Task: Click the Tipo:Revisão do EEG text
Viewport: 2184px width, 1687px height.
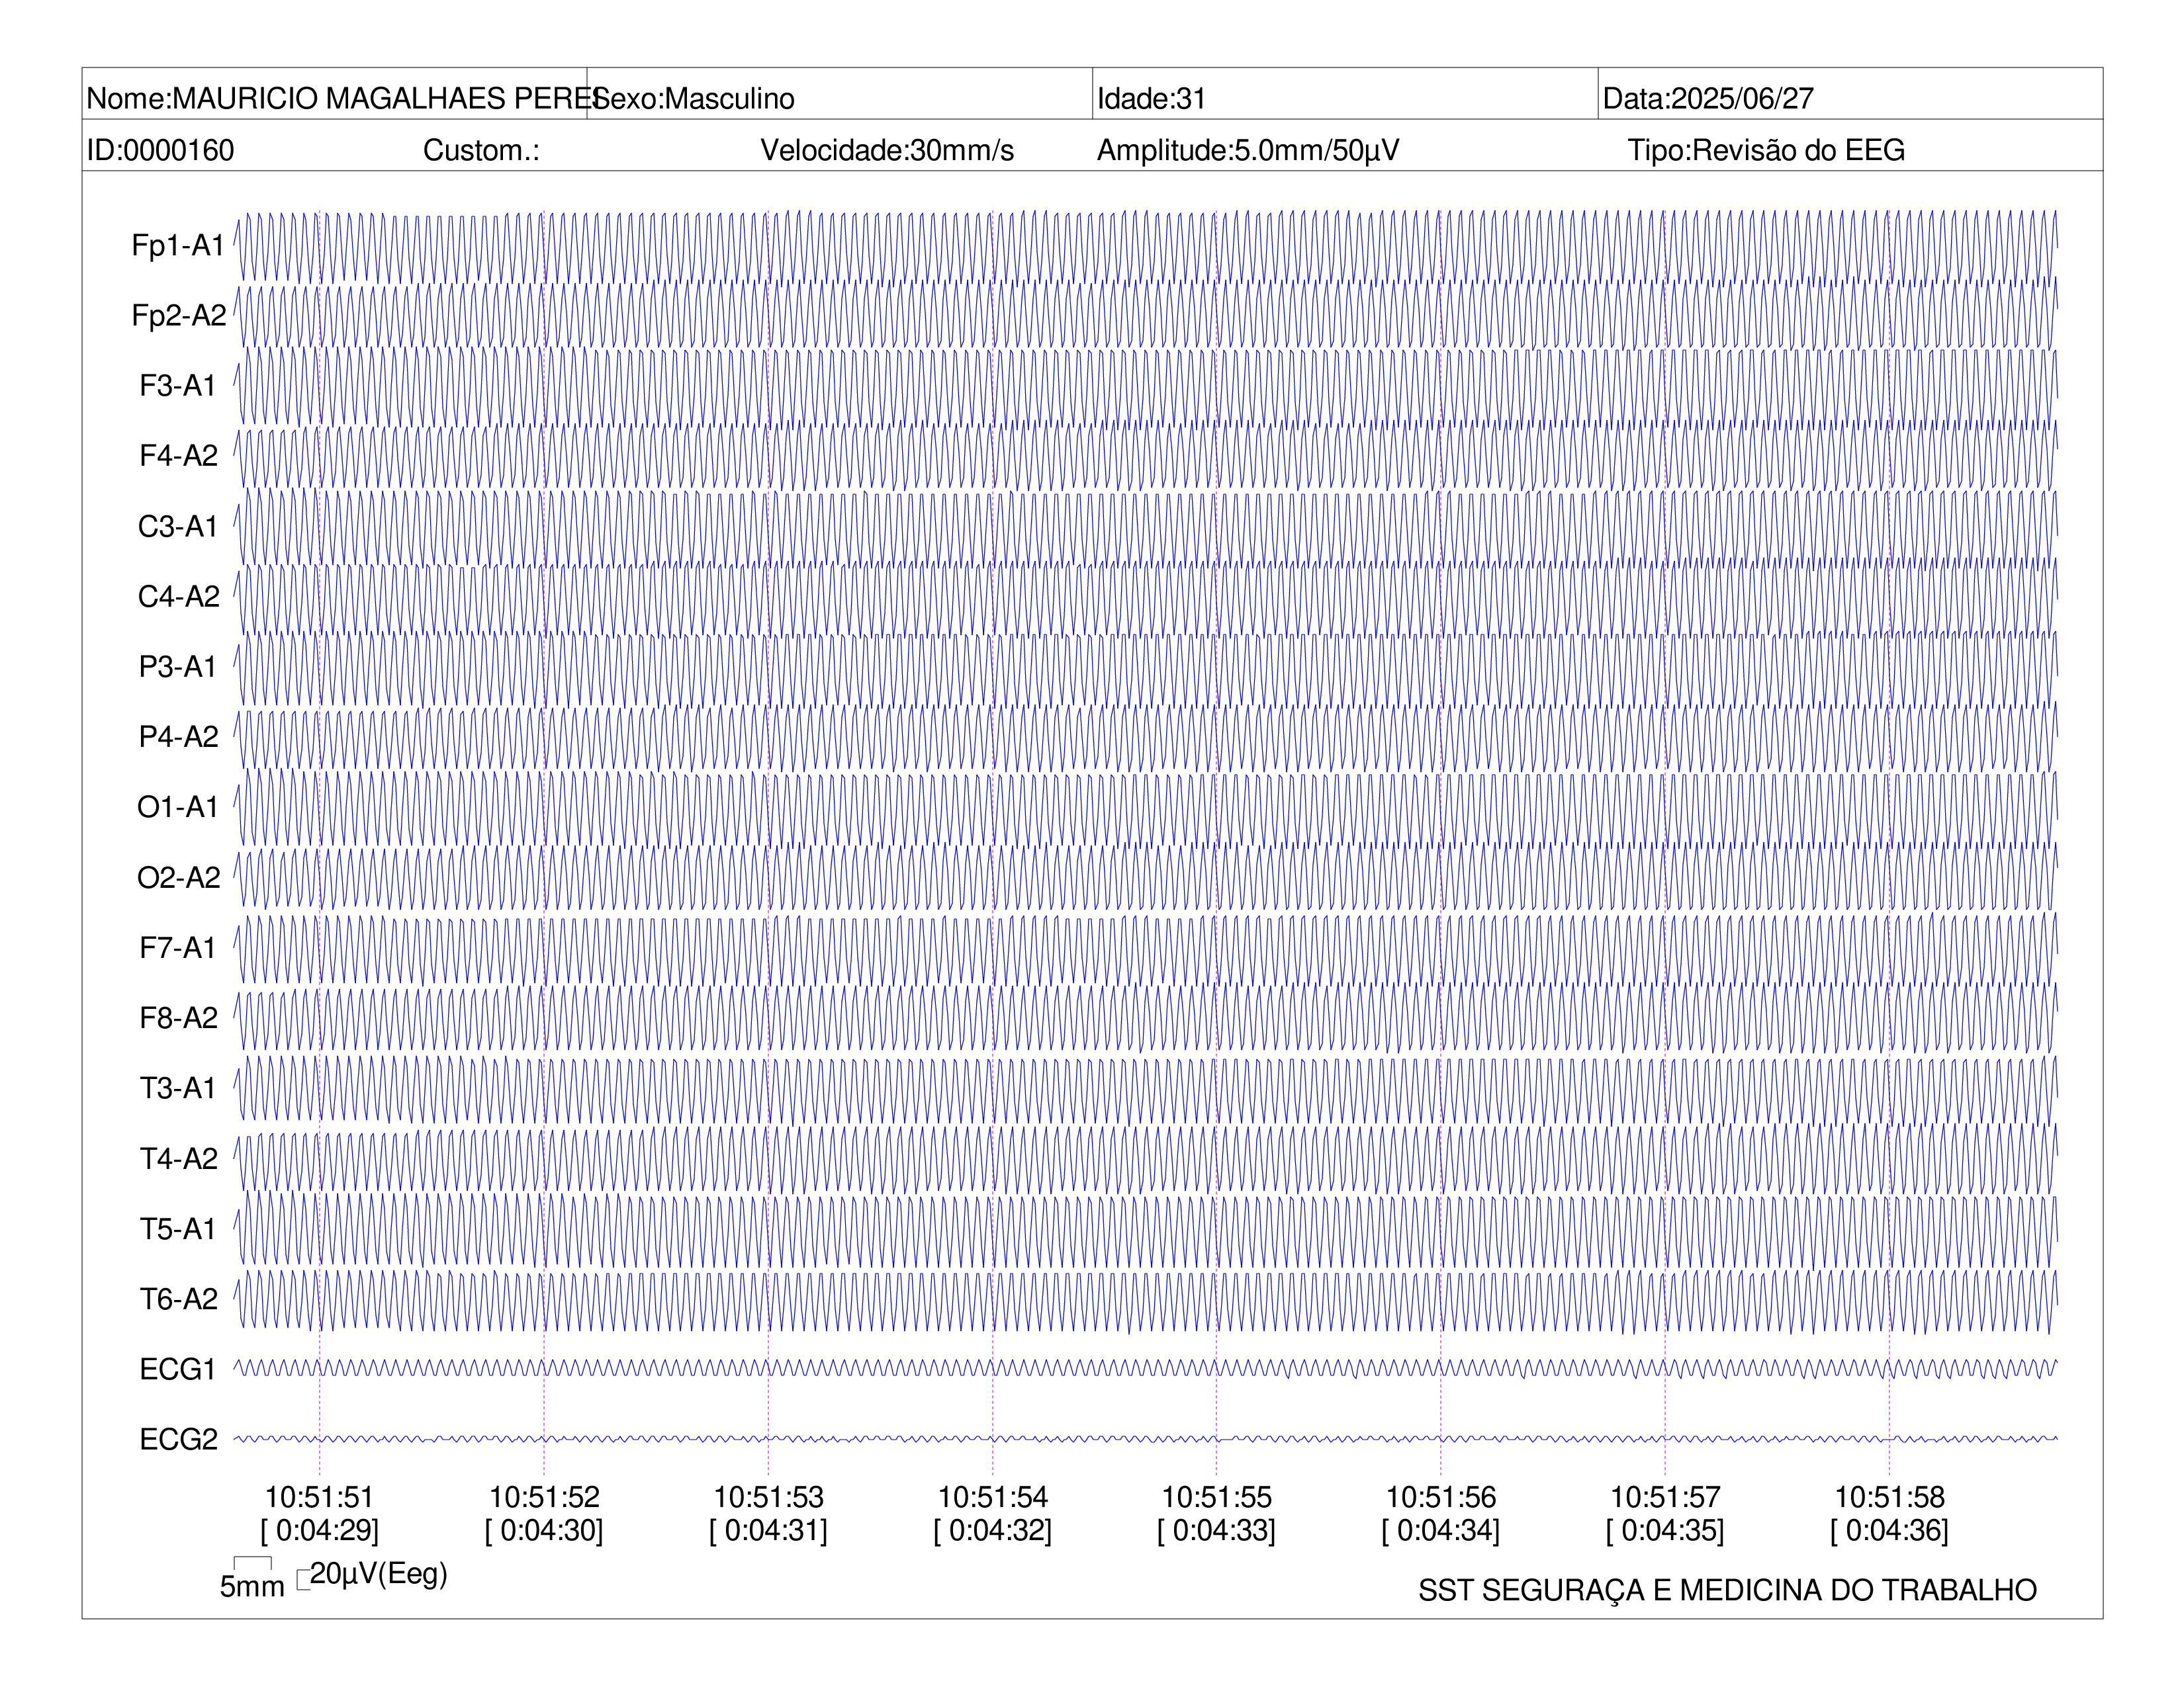Action: 1766,150
